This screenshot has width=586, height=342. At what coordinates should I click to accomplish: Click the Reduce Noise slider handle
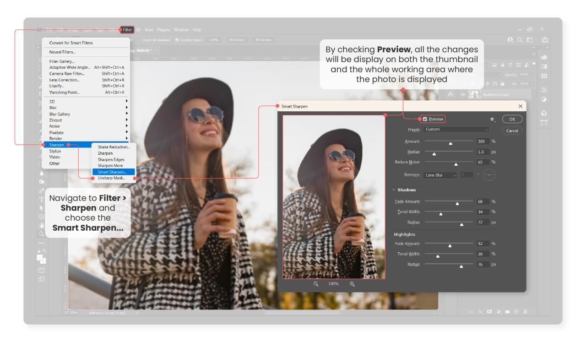[x=456, y=164]
